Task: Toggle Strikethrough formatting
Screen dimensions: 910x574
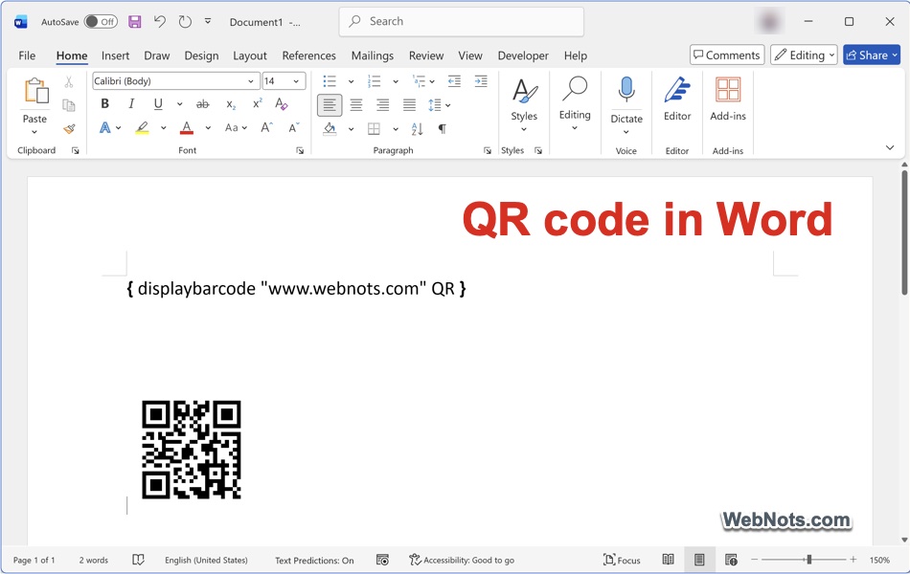Action: click(202, 104)
